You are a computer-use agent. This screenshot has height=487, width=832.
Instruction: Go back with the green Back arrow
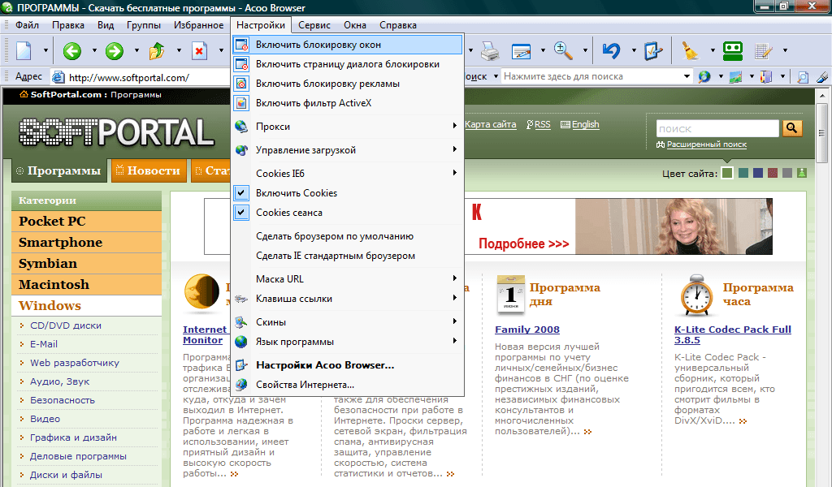pos(72,51)
